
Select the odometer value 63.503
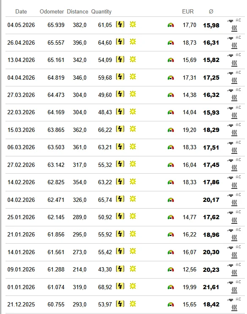56,148
